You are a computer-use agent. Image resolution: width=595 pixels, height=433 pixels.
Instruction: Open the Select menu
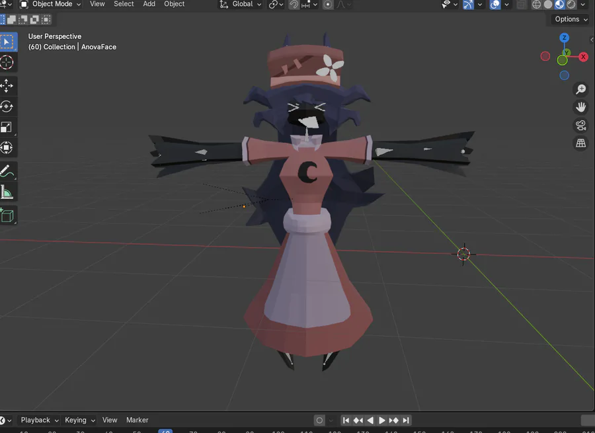pos(124,4)
